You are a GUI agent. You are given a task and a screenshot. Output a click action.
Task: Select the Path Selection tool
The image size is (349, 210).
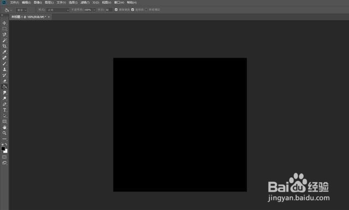4,116
